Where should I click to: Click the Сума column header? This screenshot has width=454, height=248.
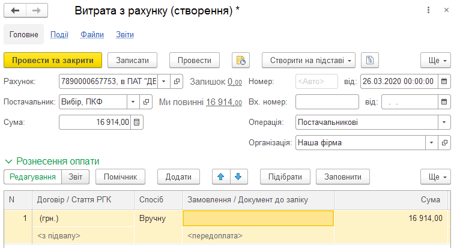[391, 200]
